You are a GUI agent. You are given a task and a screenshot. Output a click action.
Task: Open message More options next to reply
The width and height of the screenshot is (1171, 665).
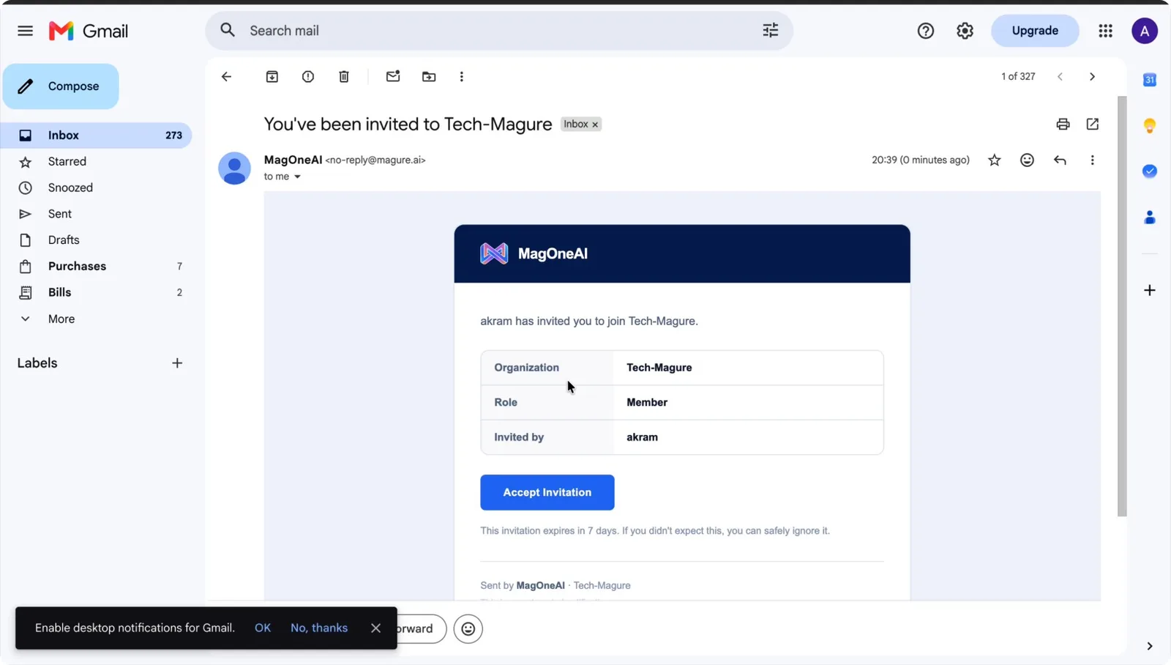coord(1092,160)
